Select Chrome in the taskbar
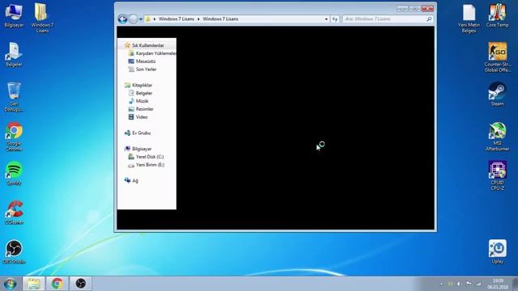This screenshot has height=291, width=518. 57,284
